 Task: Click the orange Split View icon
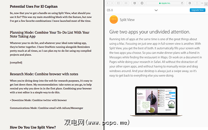(114, 19)
